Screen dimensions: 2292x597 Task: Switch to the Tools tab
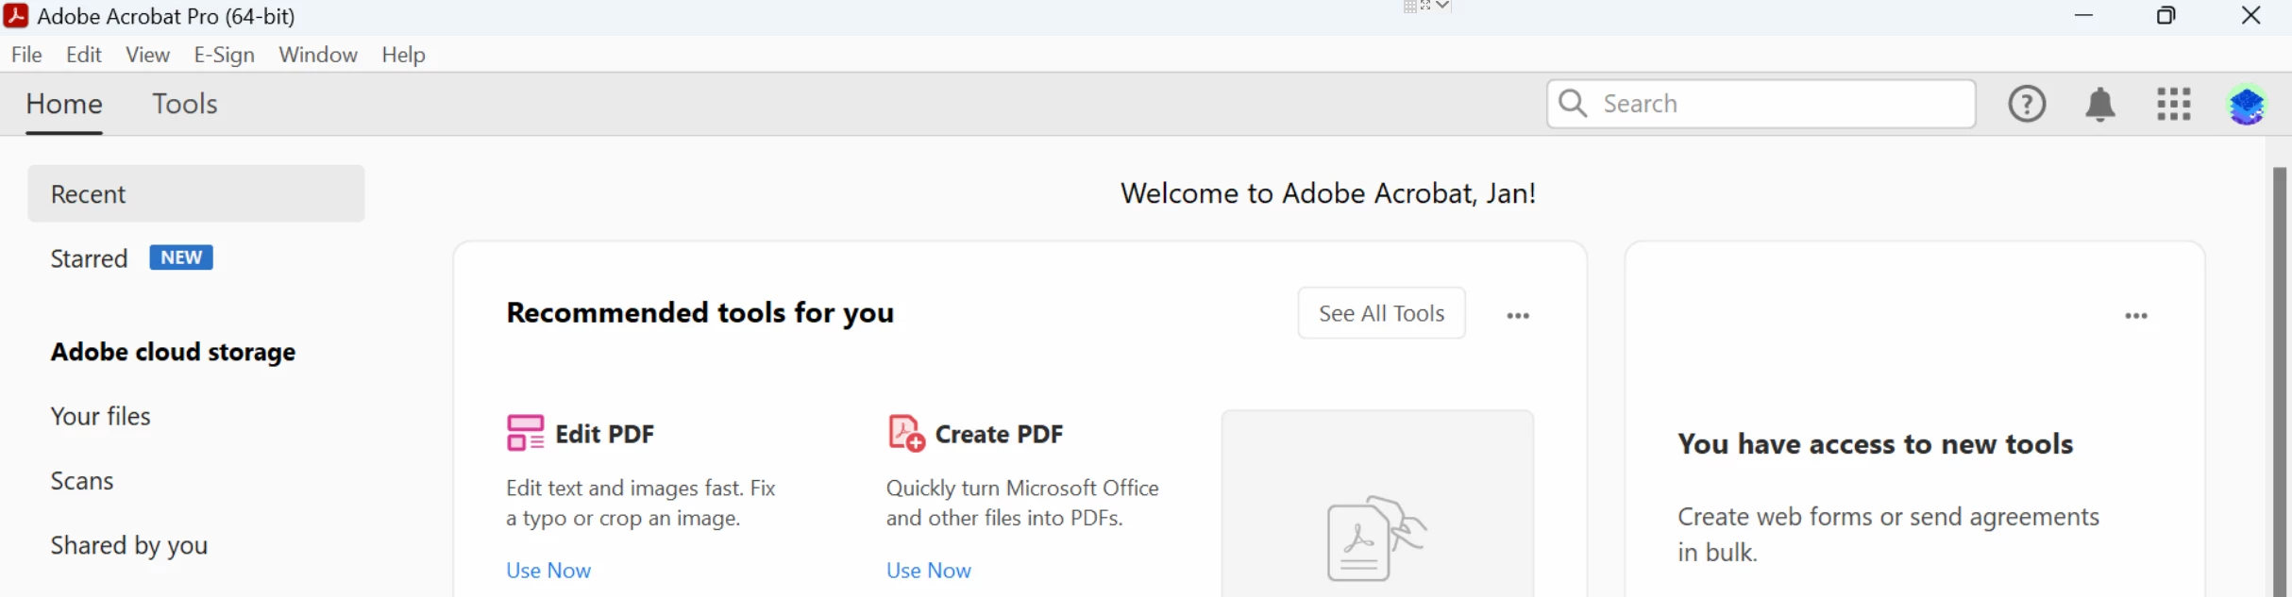pyautogui.click(x=185, y=104)
